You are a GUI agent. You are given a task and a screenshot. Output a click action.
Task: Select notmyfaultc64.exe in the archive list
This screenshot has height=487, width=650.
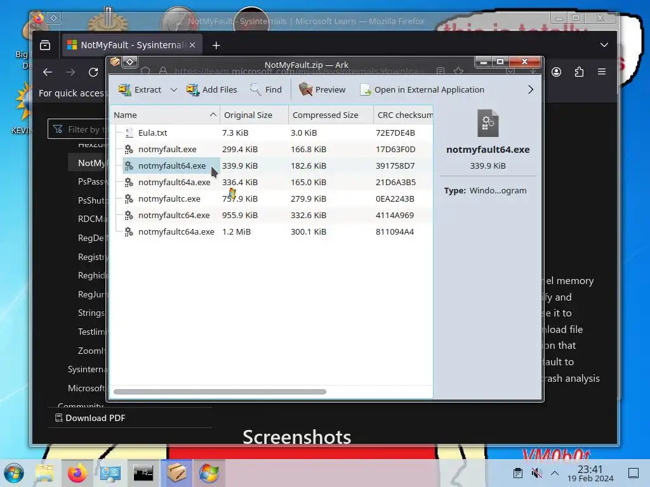point(272,216)
